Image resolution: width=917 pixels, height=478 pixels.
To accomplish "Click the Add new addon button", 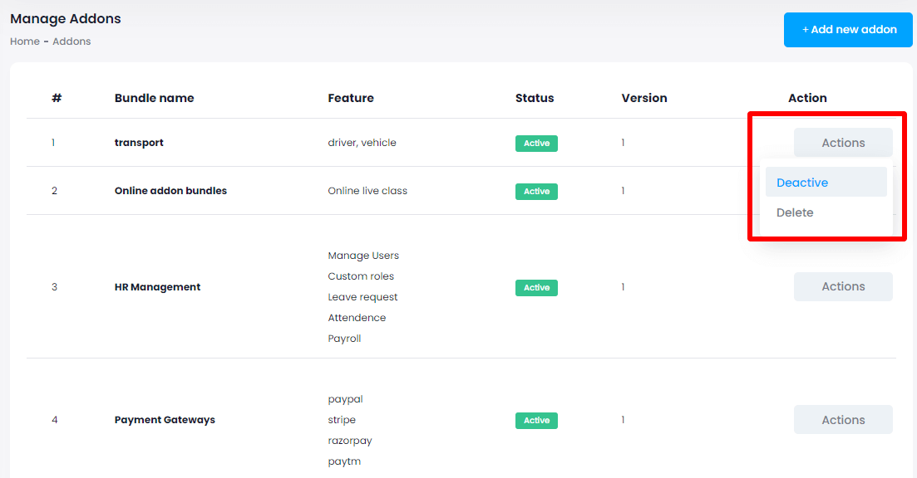I will (x=848, y=30).
